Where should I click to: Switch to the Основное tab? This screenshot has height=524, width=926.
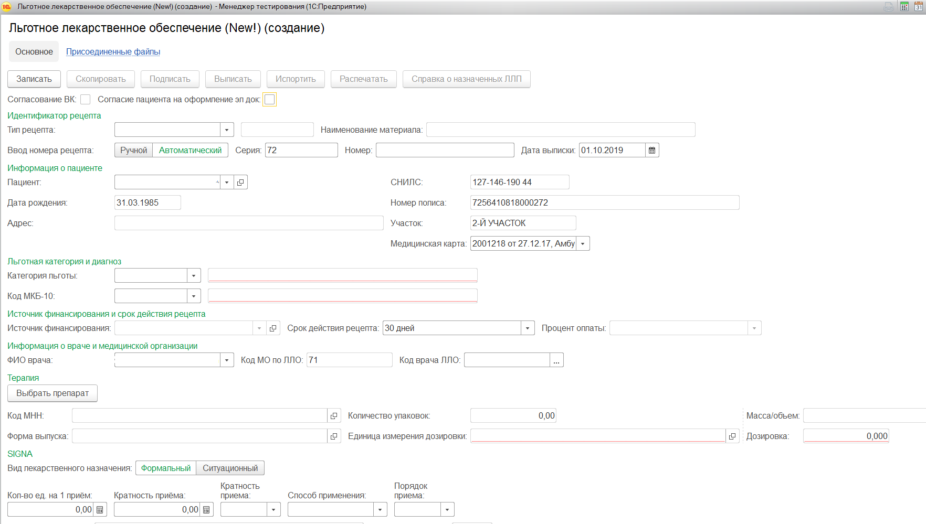(x=34, y=51)
